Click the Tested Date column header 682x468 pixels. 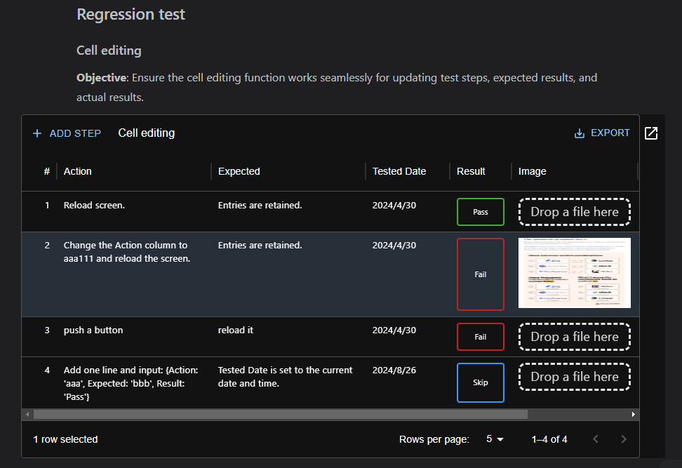tap(399, 171)
